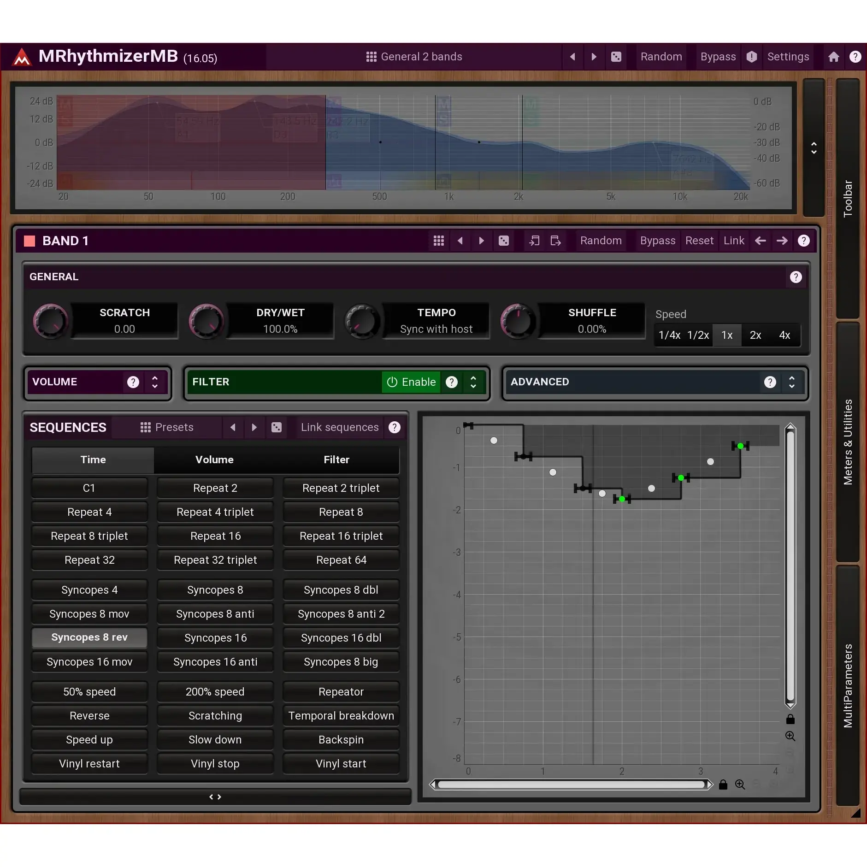Click Sequences dice random preset icon
This screenshot has width=867, height=867.
[x=277, y=427]
